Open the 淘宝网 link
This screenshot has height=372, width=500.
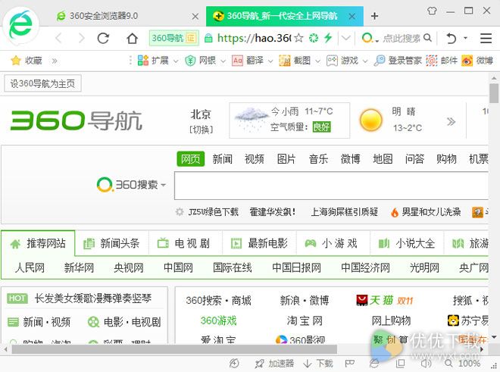point(305,320)
